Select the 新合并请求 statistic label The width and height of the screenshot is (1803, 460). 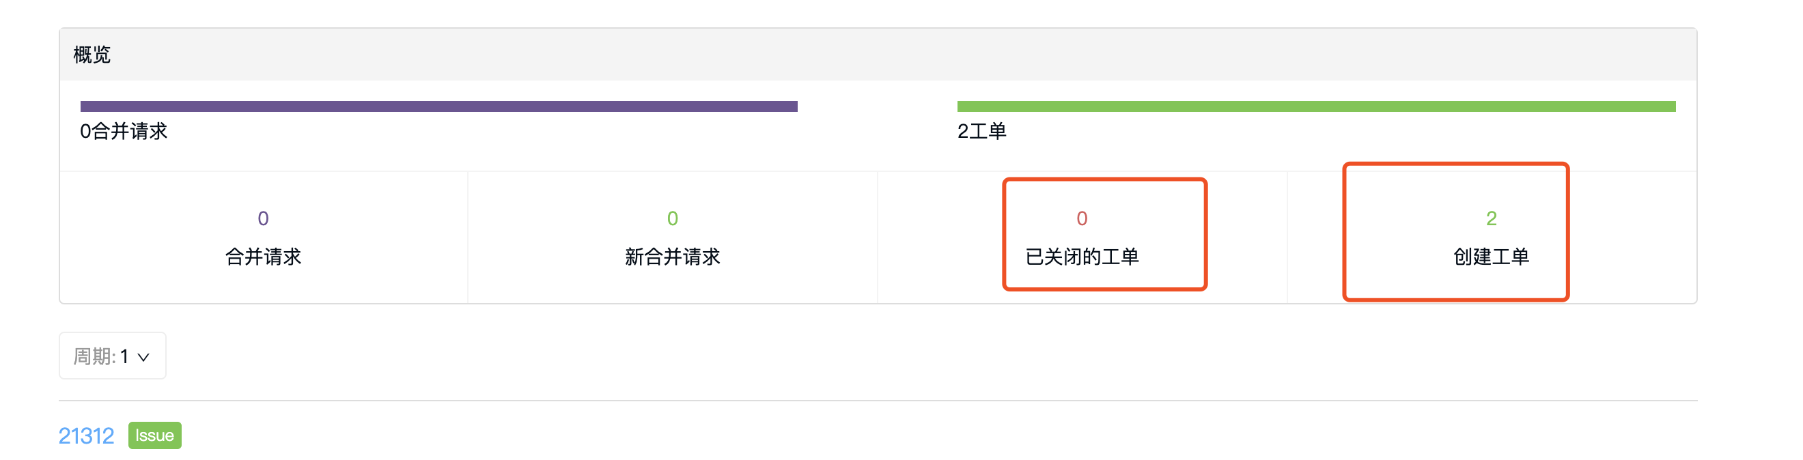(673, 257)
